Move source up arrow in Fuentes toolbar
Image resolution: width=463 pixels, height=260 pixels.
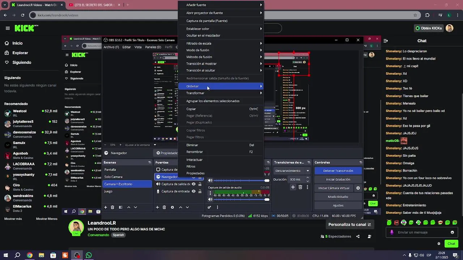(180, 207)
